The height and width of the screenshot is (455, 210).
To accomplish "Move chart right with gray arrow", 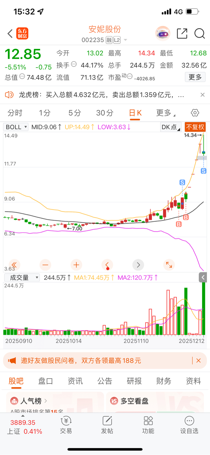I will [x=138, y=265].
